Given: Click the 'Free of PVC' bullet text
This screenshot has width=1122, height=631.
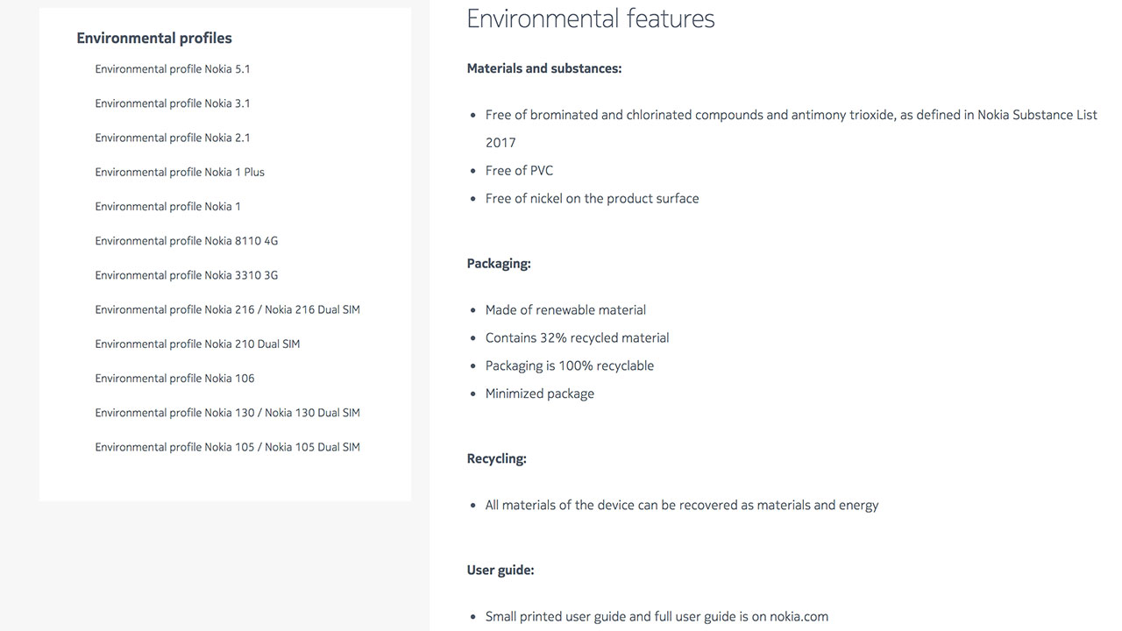Looking at the screenshot, I should click(520, 171).
